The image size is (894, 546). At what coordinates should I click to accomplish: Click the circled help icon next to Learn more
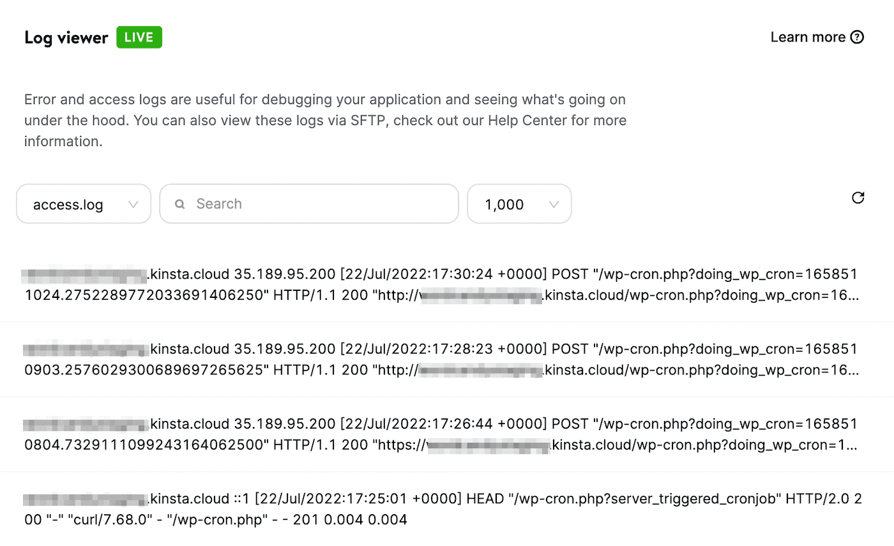tap(857, 37)
